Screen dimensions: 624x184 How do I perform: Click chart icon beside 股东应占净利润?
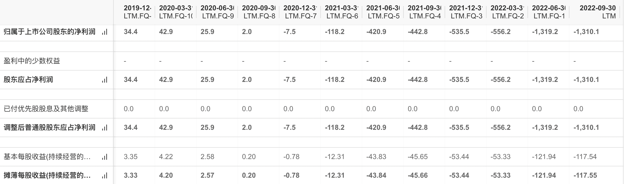click(105, 80)
